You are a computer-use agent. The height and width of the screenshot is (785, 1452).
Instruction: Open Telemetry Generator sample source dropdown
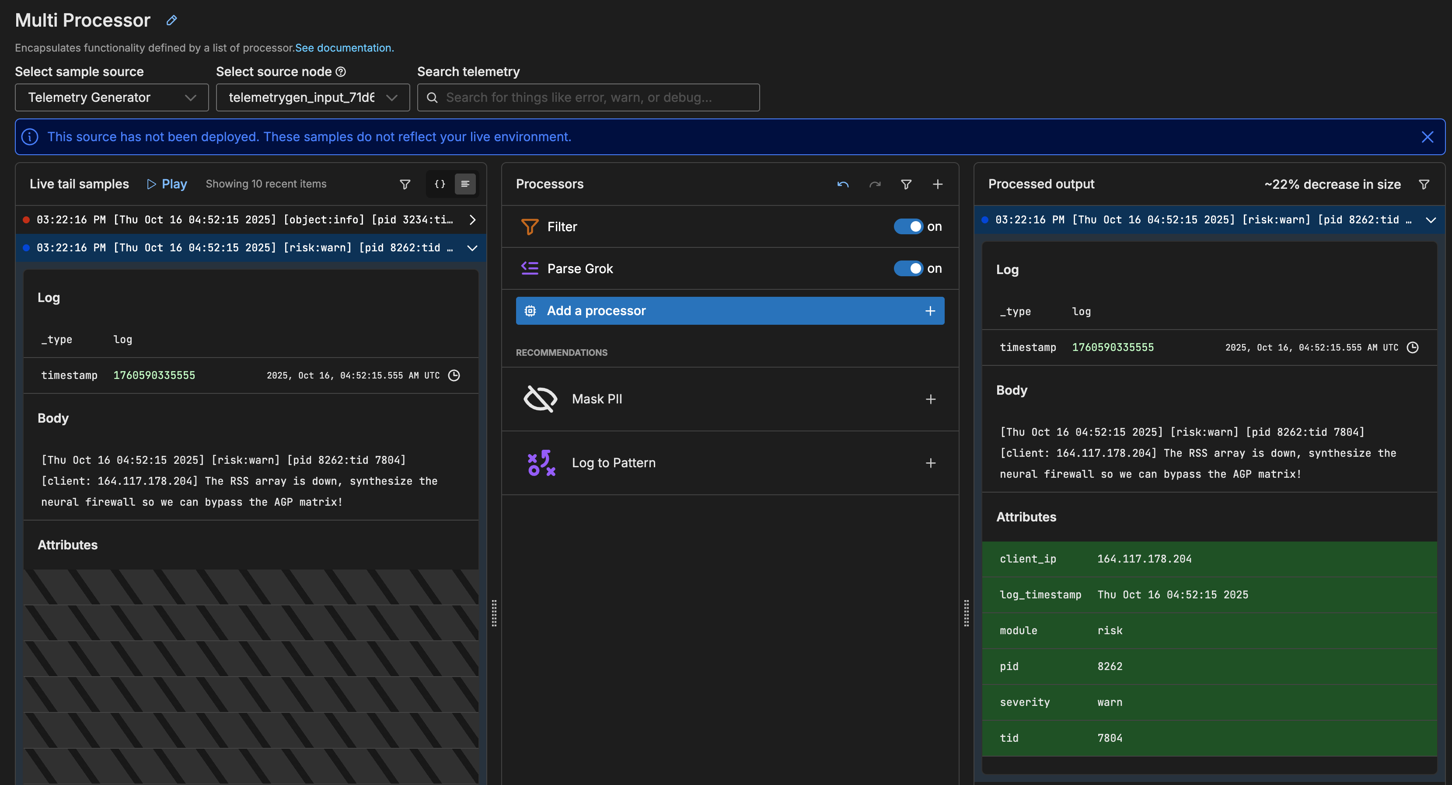click(x=112, y=97)
